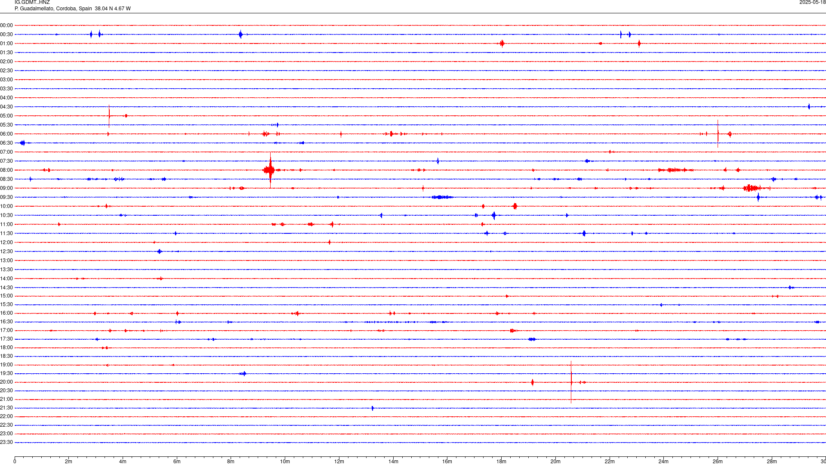Click the red event near 19m on 20:00 trace
826x465 pixels.
[533, 382]
